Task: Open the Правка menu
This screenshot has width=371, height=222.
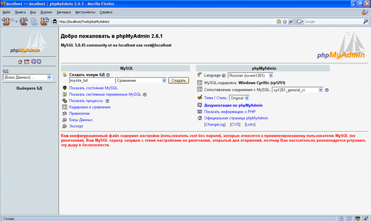Action: click(x=20, y=12)
